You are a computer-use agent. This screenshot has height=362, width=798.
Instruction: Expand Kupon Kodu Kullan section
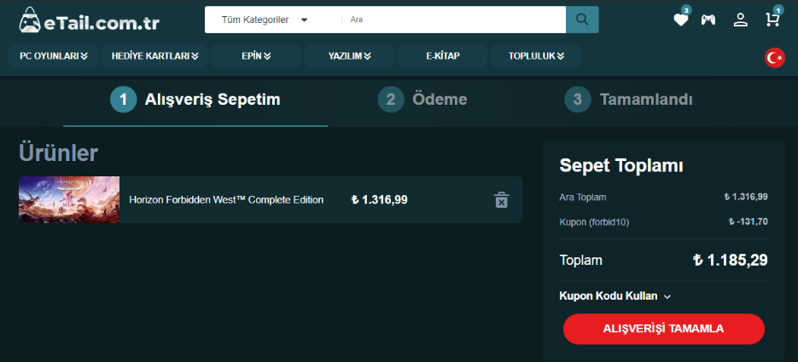click(615, 296)
